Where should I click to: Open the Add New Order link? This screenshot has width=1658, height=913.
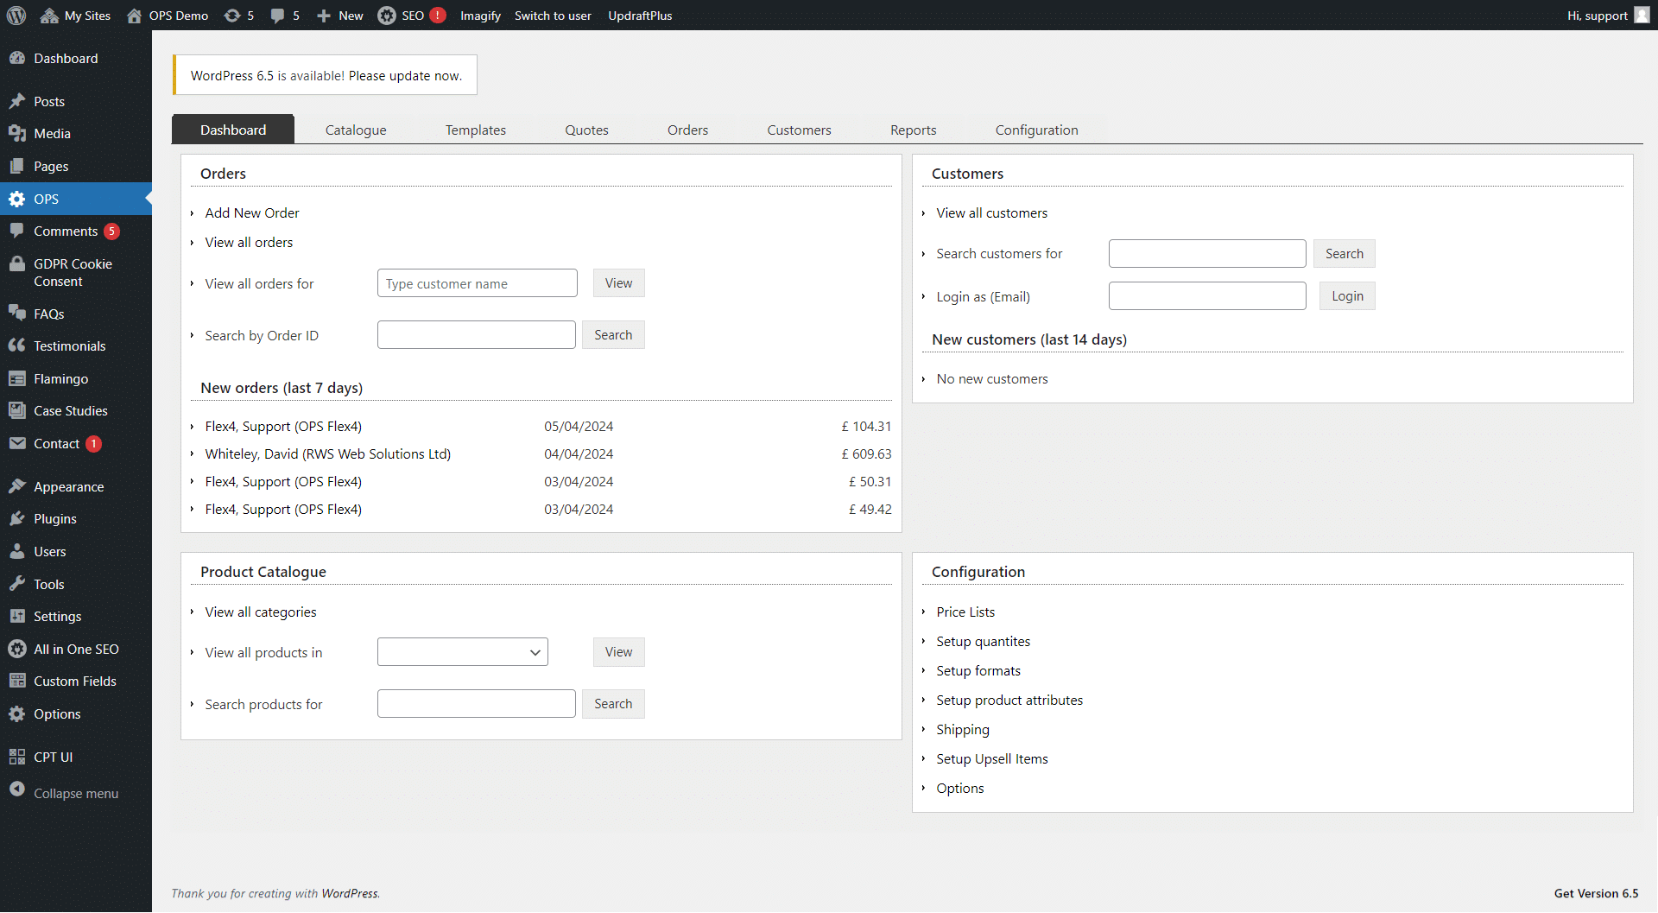252,212
